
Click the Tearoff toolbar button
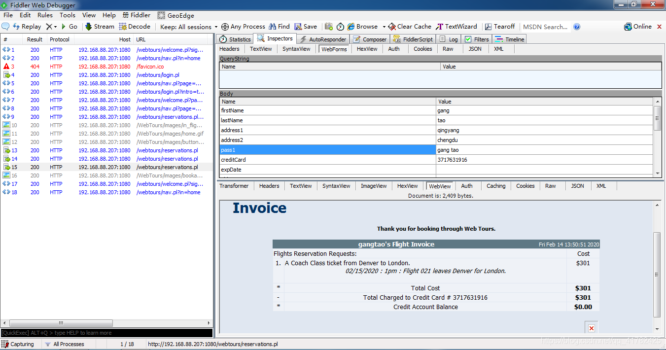pos(500,27)
